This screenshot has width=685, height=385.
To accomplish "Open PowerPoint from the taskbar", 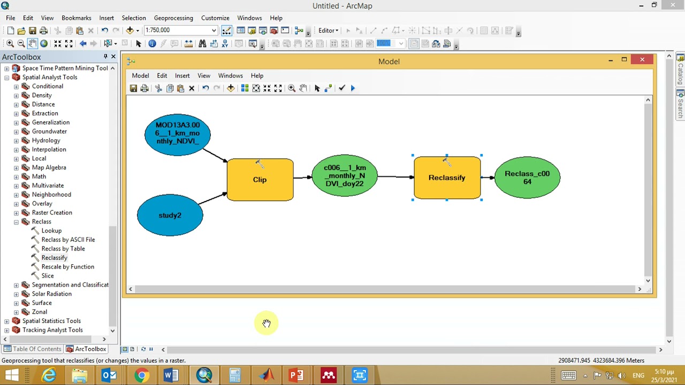I will click(297, 375).
